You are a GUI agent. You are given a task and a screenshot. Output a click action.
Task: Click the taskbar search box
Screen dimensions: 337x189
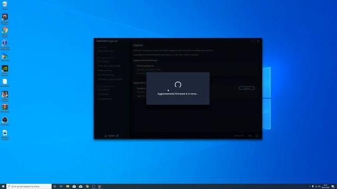29,186
